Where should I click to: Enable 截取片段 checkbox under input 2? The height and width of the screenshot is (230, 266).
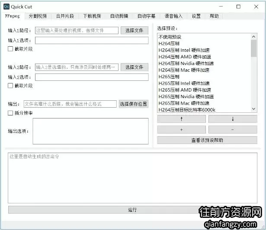pos(10,86)
